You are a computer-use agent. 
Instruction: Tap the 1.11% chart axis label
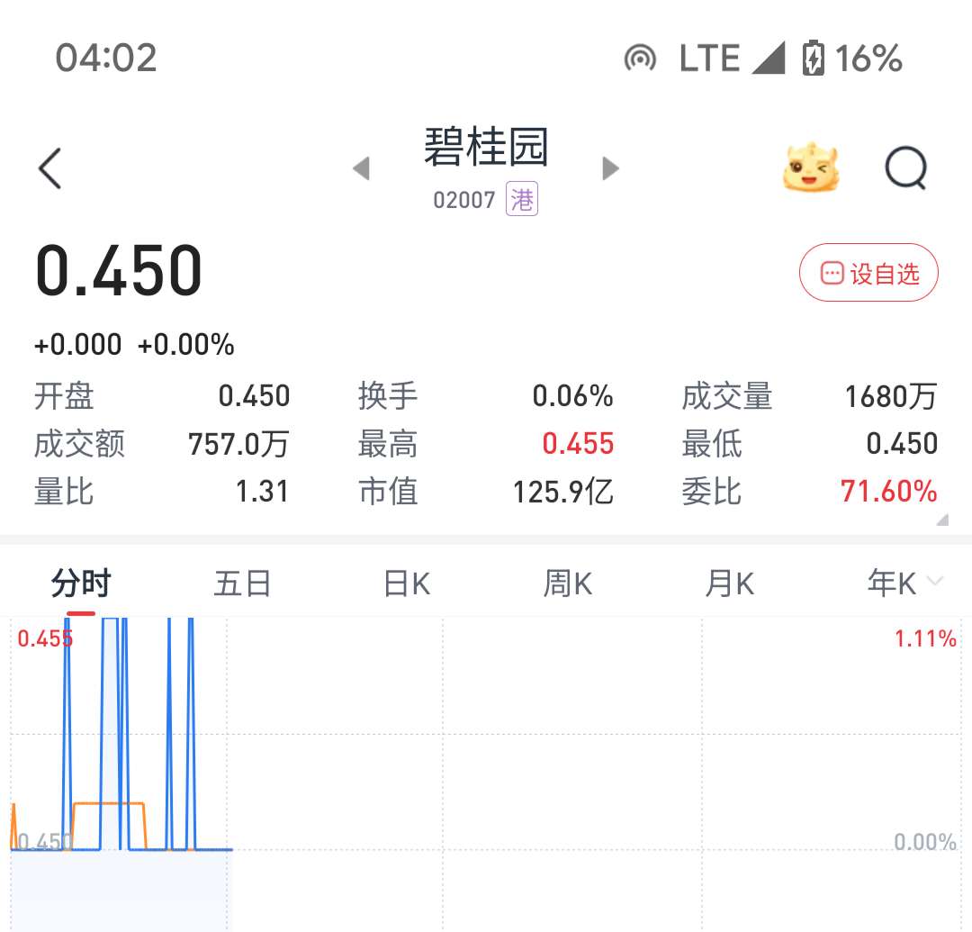coord(925,638)
